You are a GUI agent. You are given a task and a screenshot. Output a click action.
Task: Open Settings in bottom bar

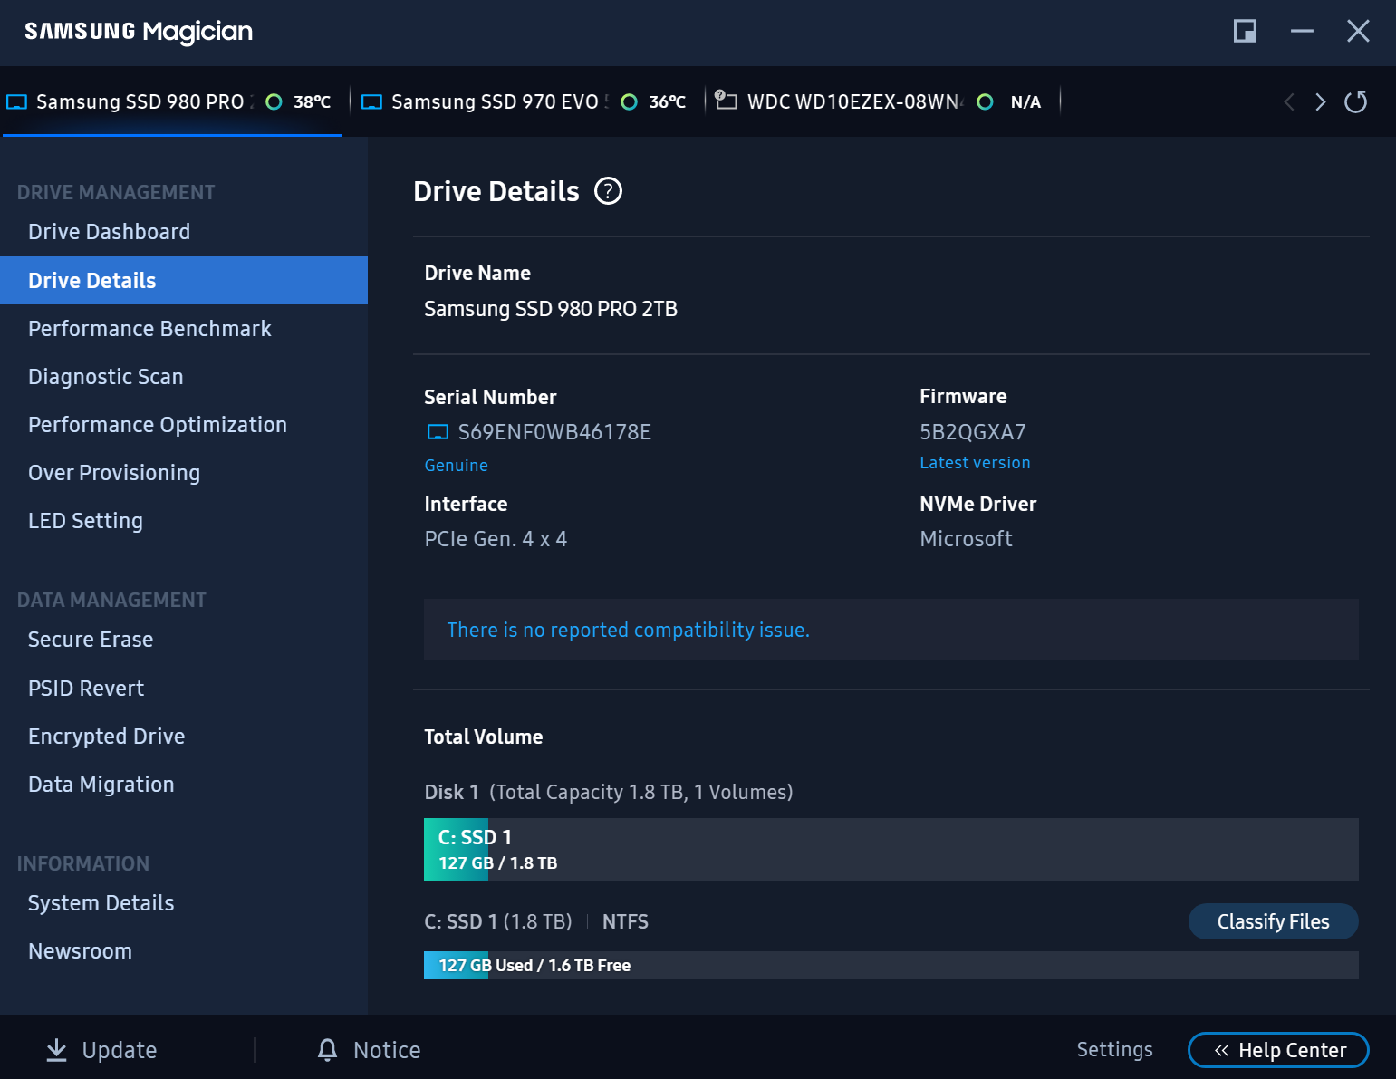tap(1114, 1049)
